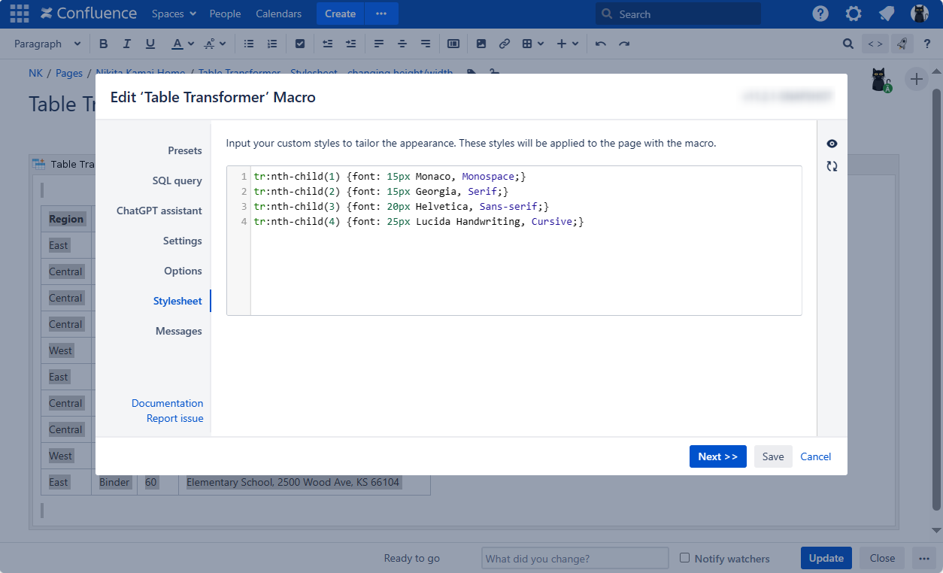
Task: Open editor help question mark
Action: pyautogui.click(x=927, y=44)
